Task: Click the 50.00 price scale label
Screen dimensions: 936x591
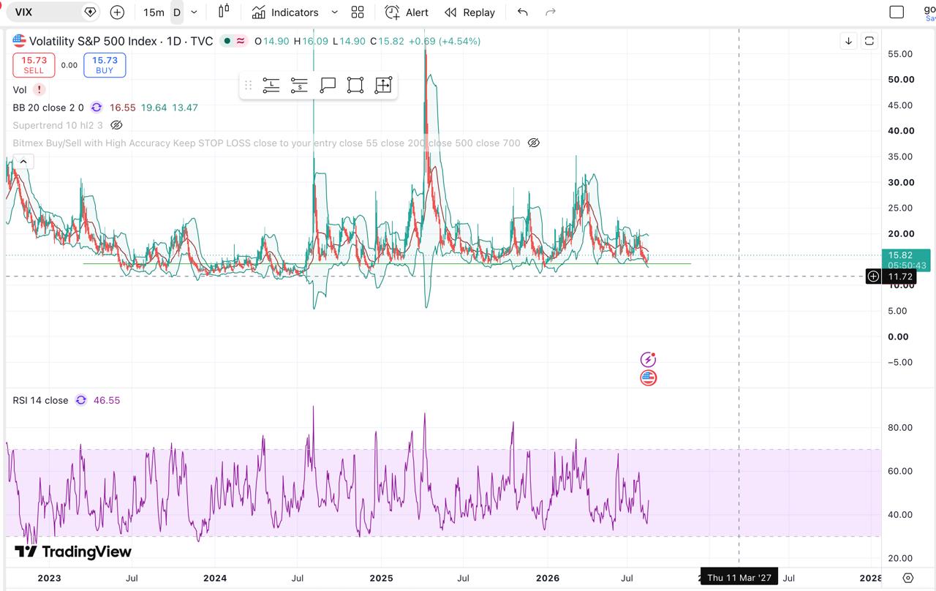Action: click(901, 80)
